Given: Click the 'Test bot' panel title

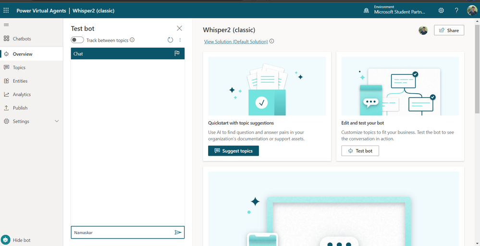Looking at the screenshot, I should pyautogui.click(x=83, y=28).
